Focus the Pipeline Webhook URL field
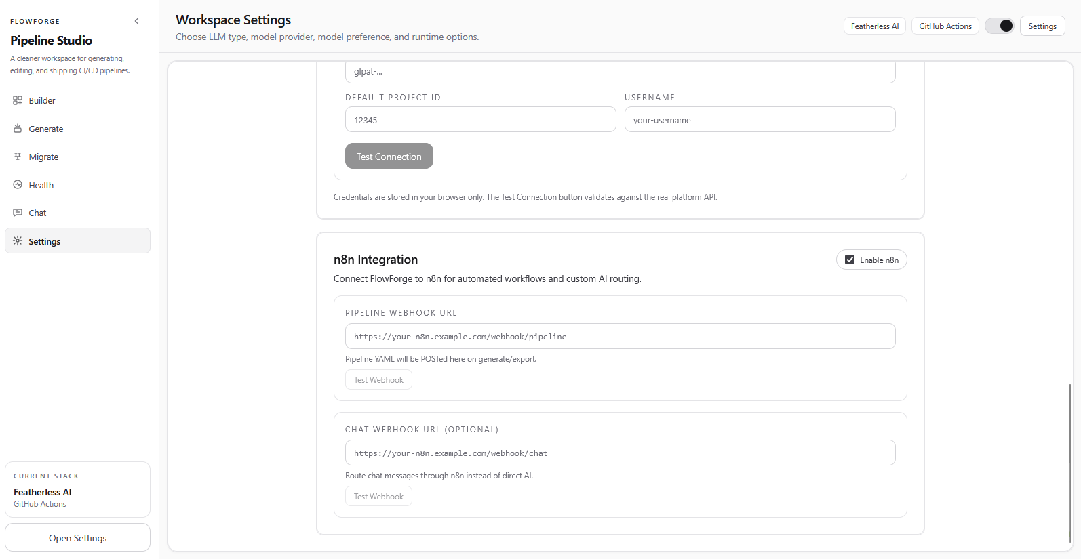 pos(620,337)
